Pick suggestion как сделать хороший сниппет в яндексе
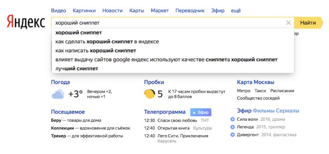This screenshot has height=154, width=329. pyautogui.click(x=107, y=42)
